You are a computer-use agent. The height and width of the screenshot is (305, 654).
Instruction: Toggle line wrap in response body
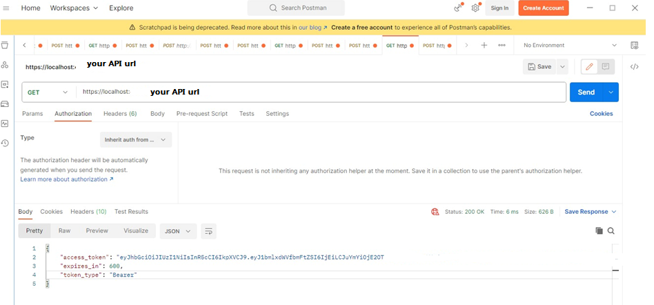click(208, 230)
